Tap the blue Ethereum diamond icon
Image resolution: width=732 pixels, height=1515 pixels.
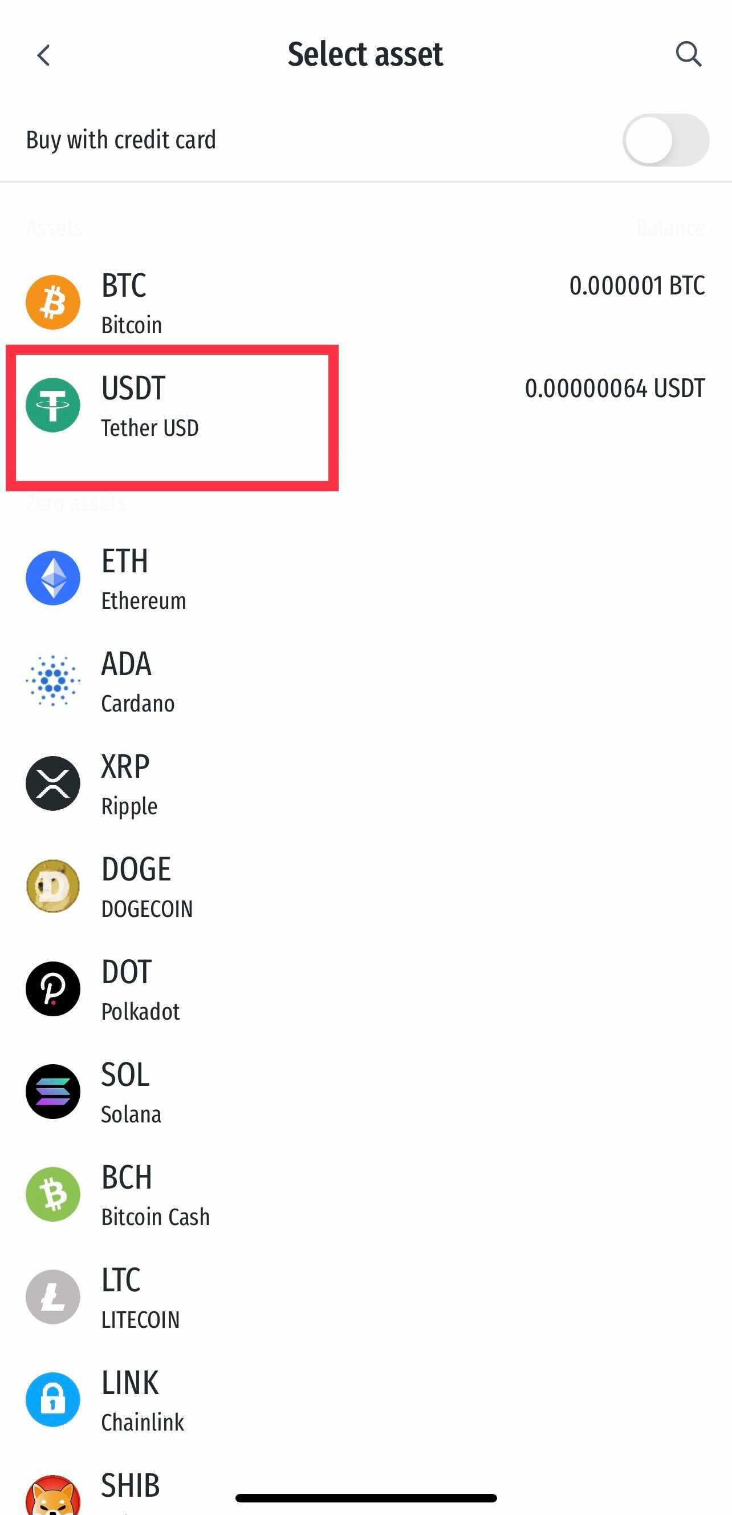[53, 577]
